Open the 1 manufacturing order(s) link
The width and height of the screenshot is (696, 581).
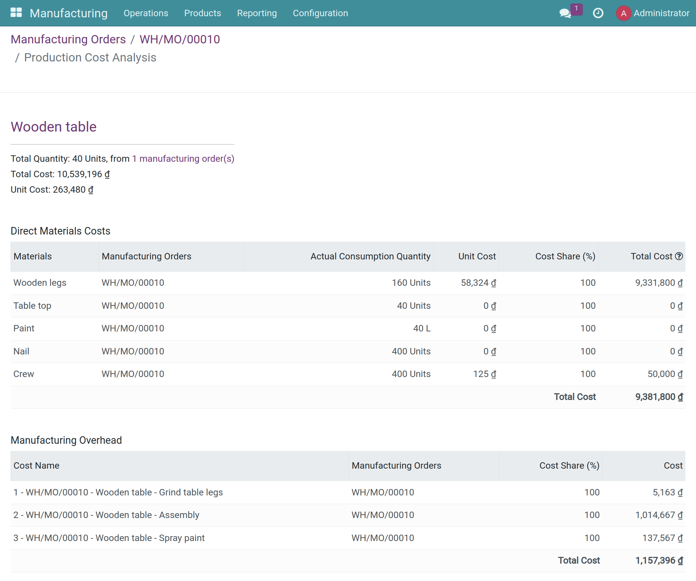point(183,159)
